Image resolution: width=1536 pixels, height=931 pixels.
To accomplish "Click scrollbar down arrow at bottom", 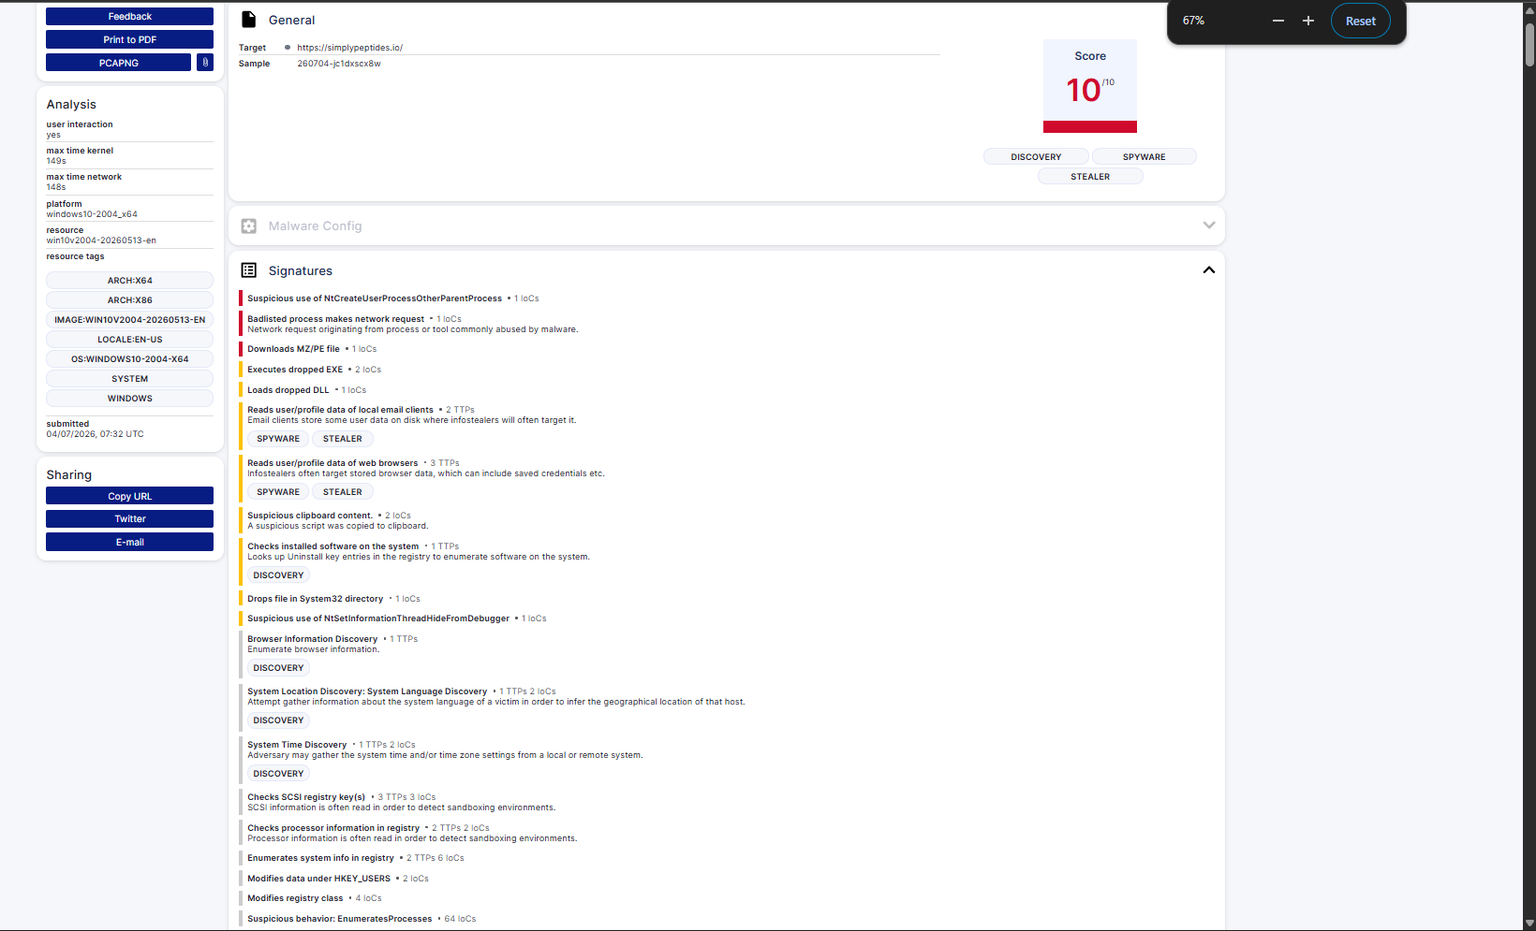I will [1529, 924].
